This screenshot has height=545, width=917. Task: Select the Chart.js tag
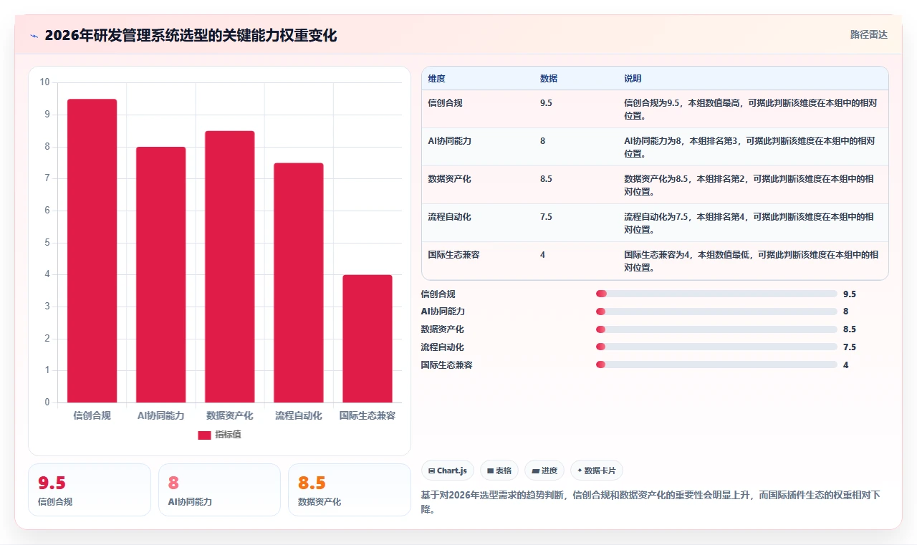tap(448, 471)
